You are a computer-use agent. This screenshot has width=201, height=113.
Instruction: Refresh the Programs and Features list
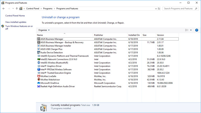point(159,9)
